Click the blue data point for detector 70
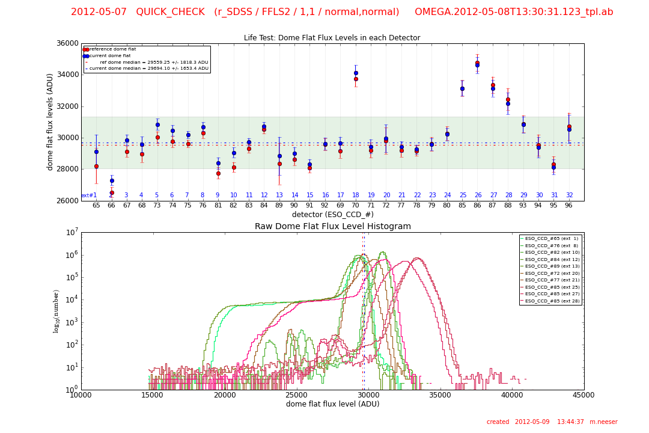The image size is (649, 433). click(x=355, y=73)
